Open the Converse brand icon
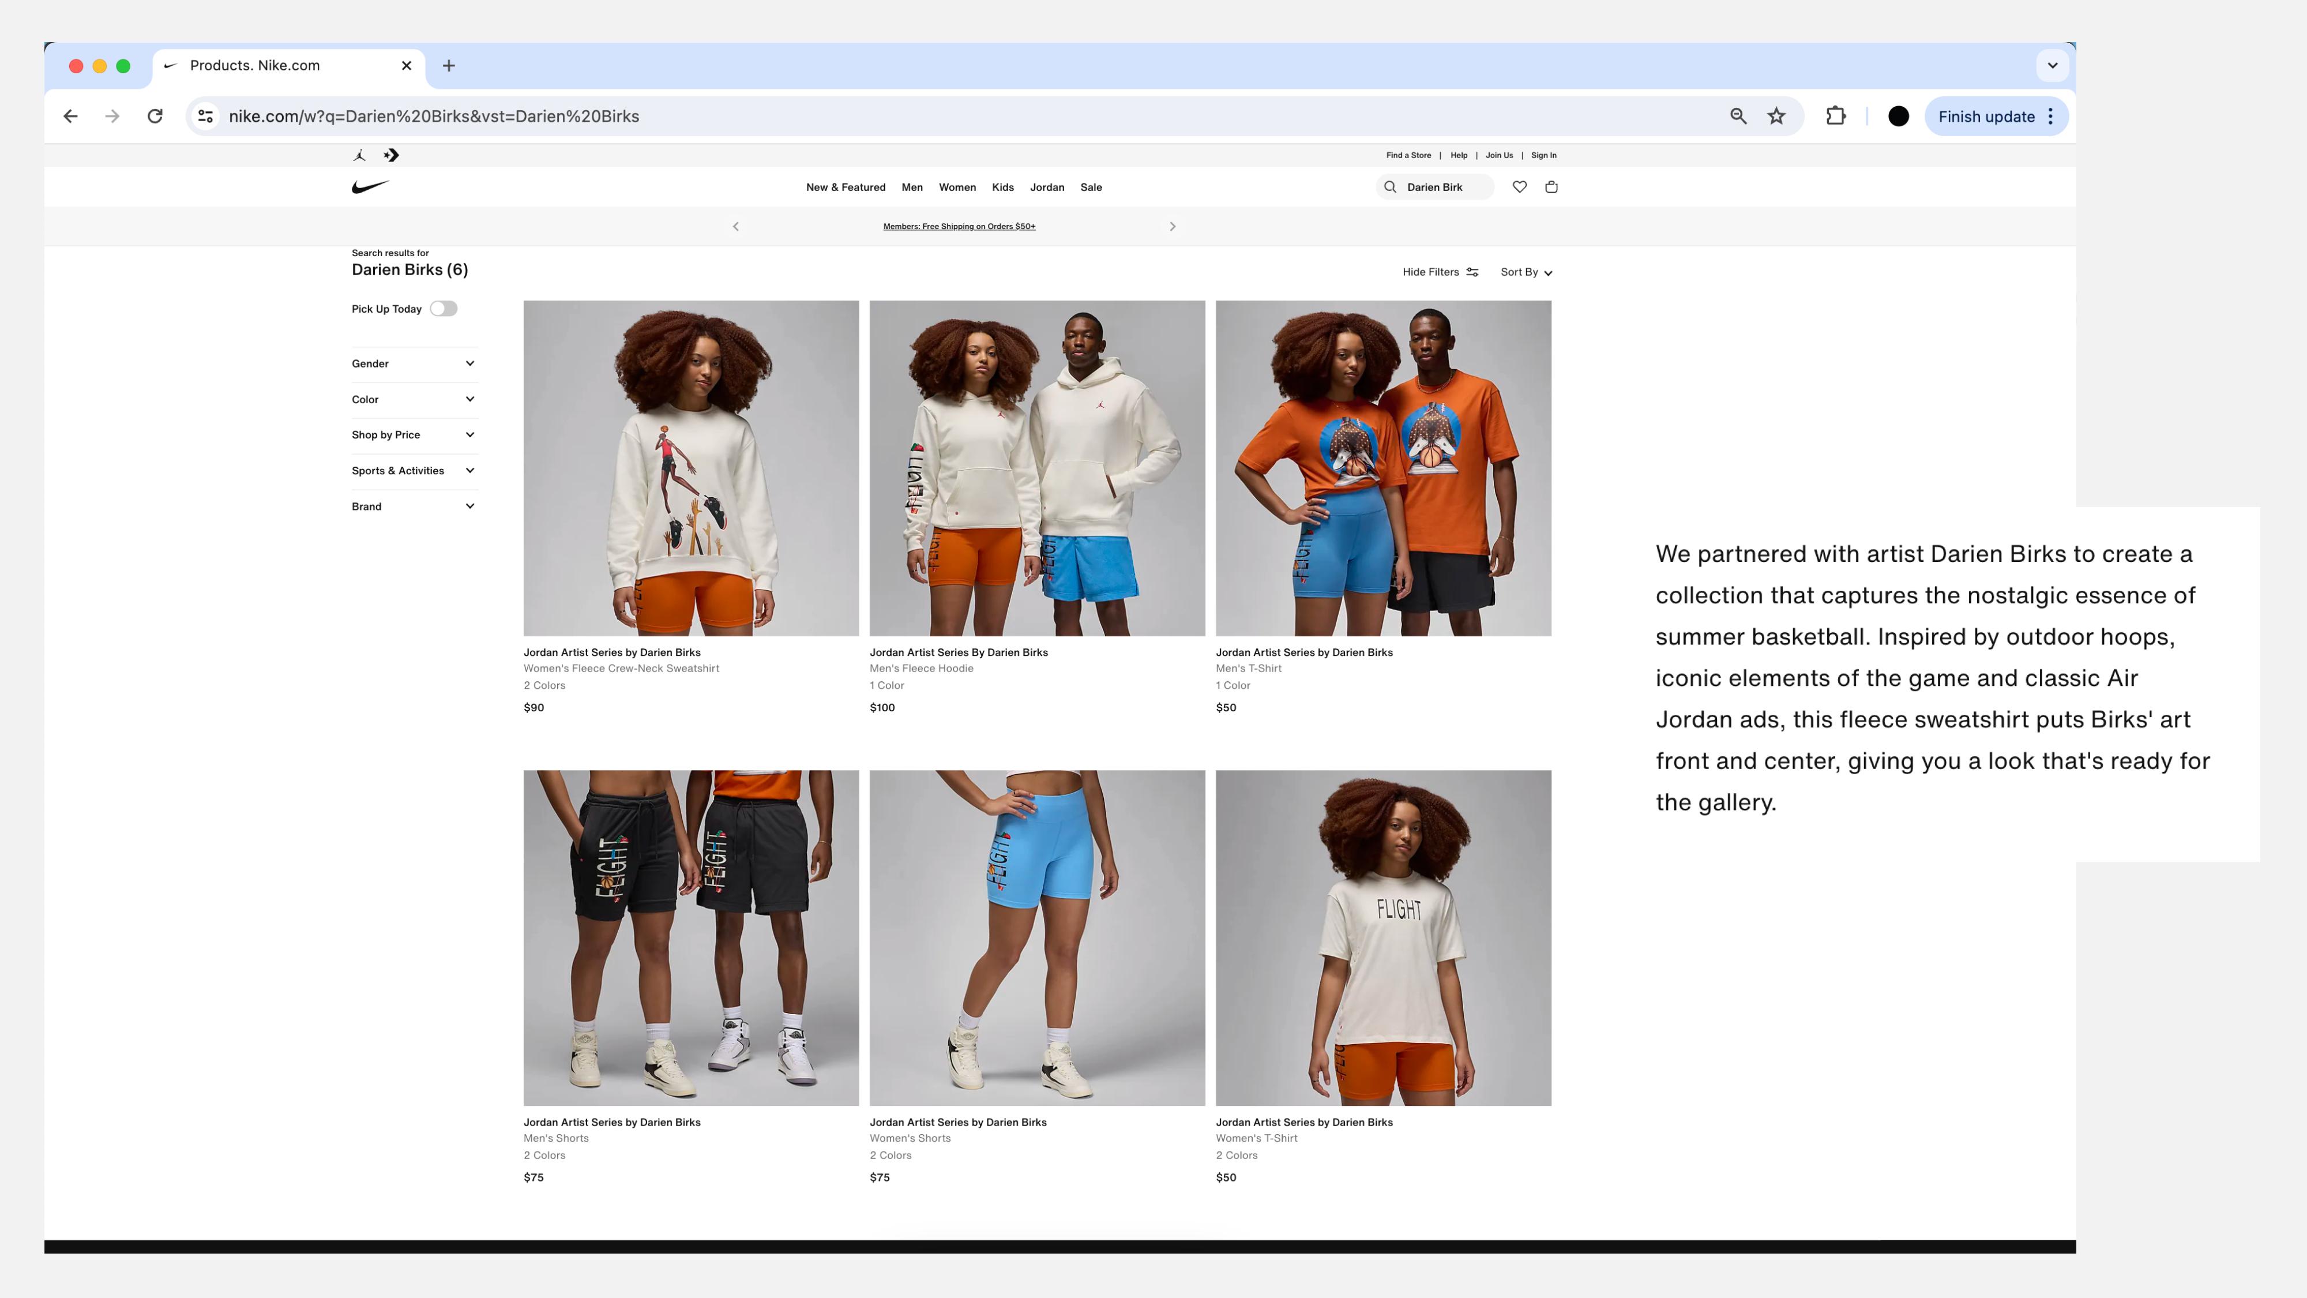Viewport: 2307px width, 1298px height. 392,155
